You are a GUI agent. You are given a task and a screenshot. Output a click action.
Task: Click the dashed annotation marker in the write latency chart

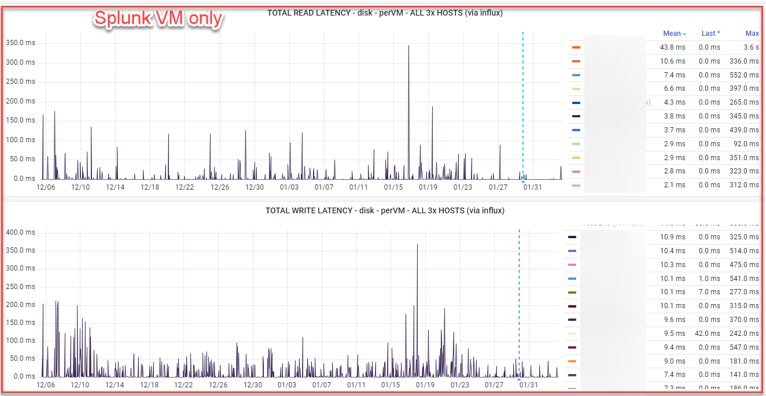click(519, 304)
